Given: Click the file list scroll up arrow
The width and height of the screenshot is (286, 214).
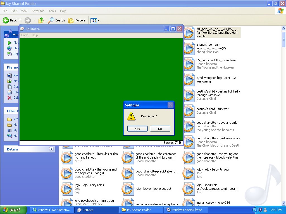Looking at the screenshot, I should click(283, 28).
